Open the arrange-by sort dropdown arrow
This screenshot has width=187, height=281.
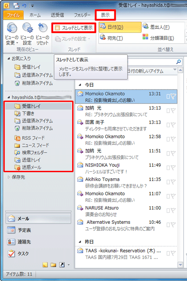click(175, 70)
